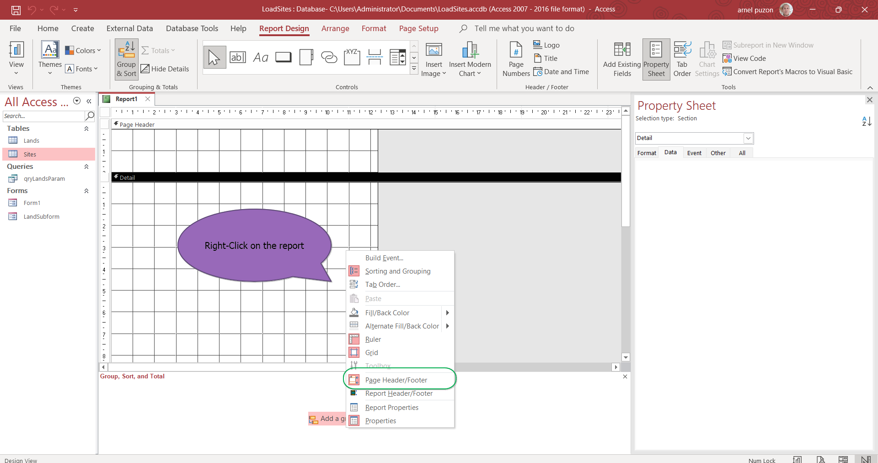Open the Detail section selection dropdown
878x463 pixels.
coord(748,138)
